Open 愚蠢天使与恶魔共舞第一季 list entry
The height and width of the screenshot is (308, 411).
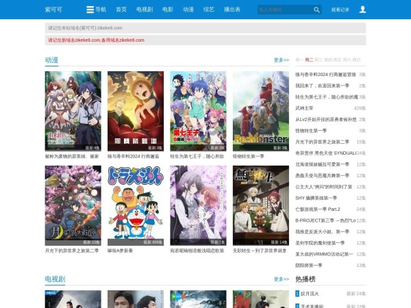point(322,175)
